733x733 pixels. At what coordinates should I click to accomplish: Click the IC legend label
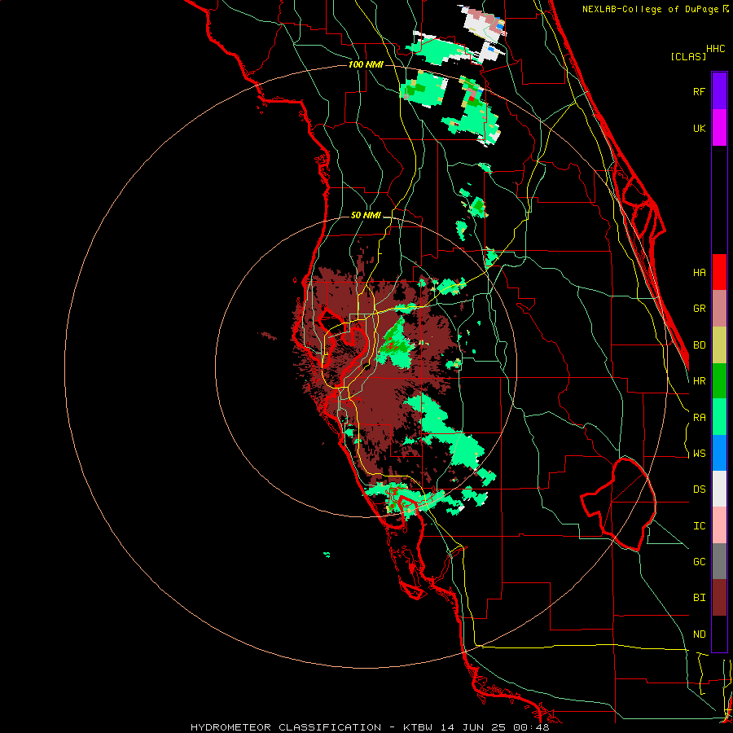tap(699, 525)
